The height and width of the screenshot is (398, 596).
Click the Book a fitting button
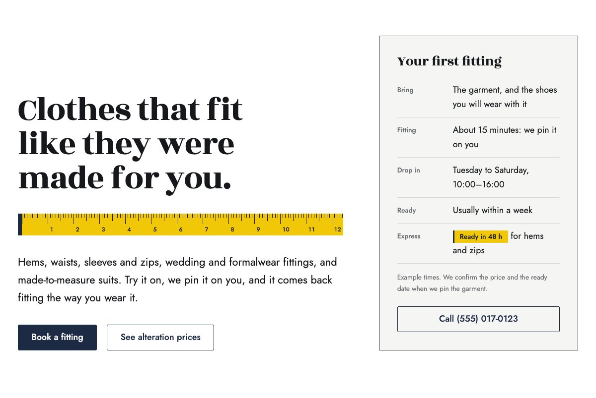coord(57,338)
